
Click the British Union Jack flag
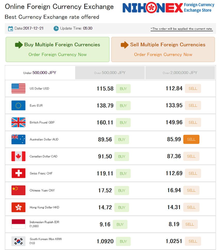pyautogui.click(x=19, y=122)
